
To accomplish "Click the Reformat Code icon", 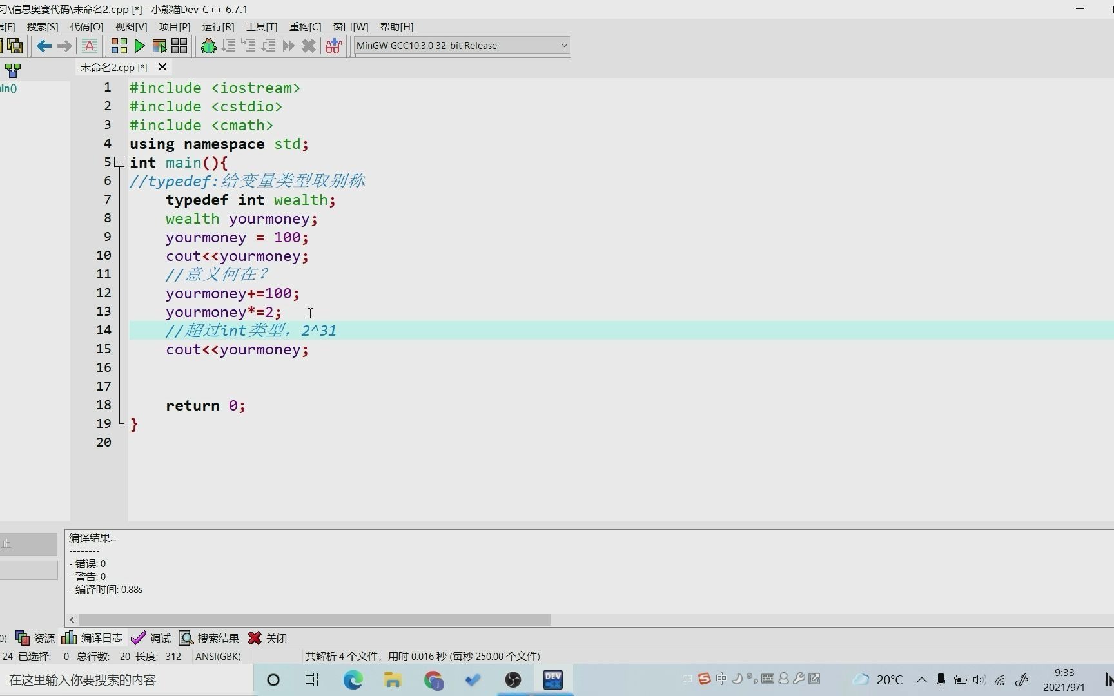I will click(x=90, y=46).
